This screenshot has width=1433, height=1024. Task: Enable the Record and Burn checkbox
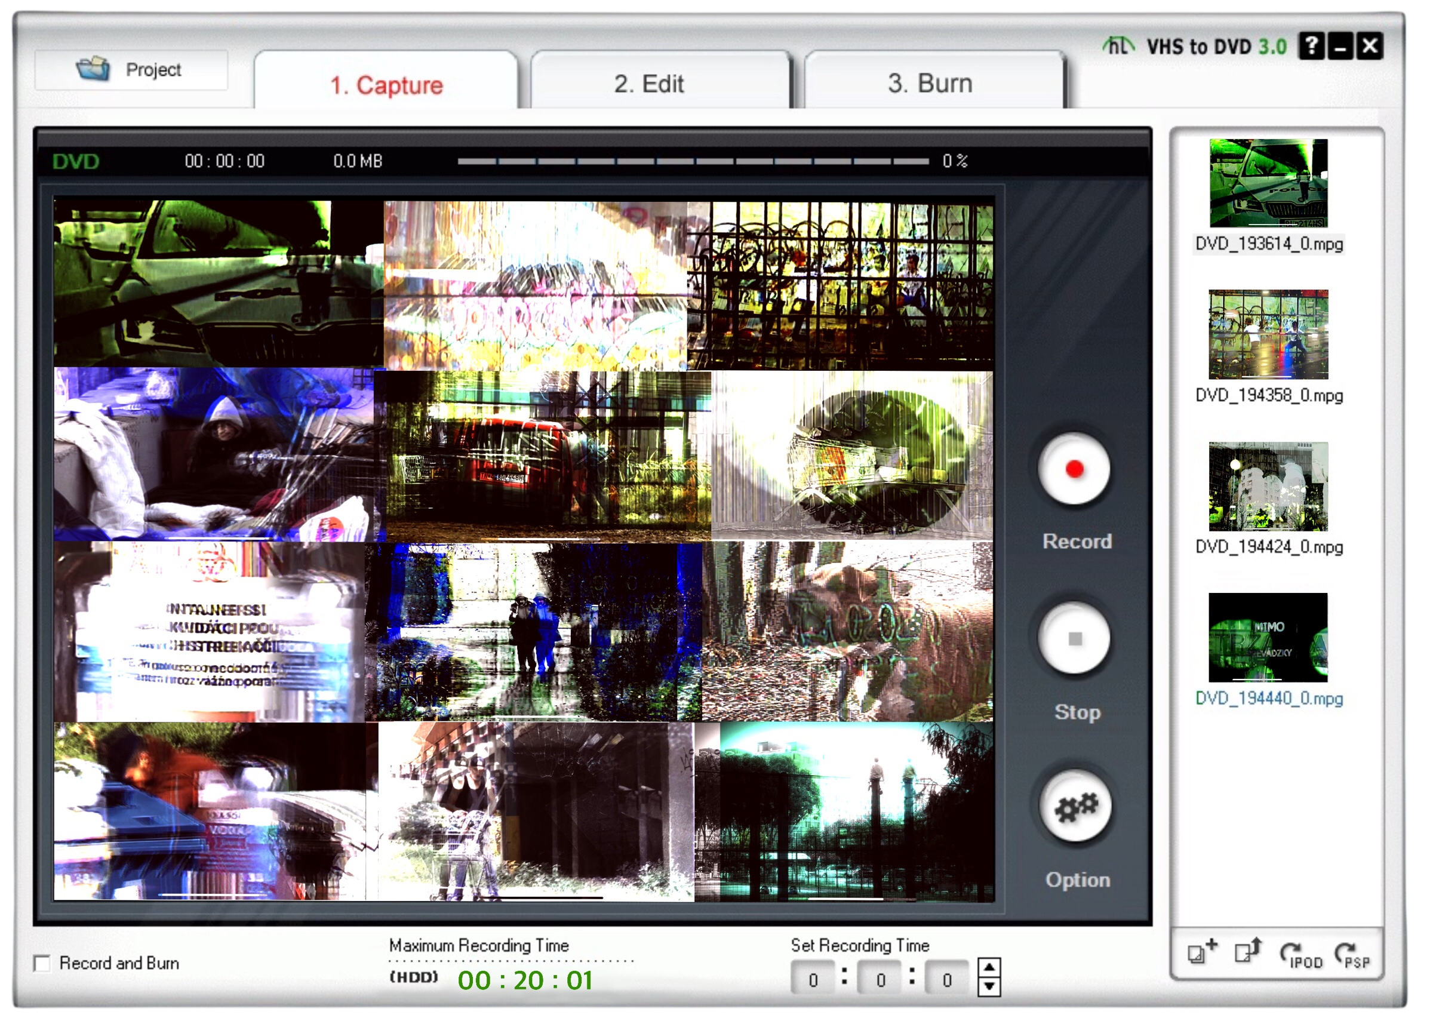coord(42,963)
